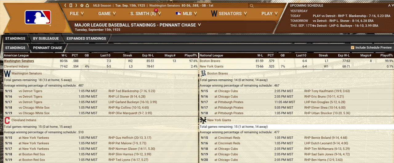Click 9/15 at Cincinnati Reds opponent
Screen dimensions: 394x163
coord(227,138)
